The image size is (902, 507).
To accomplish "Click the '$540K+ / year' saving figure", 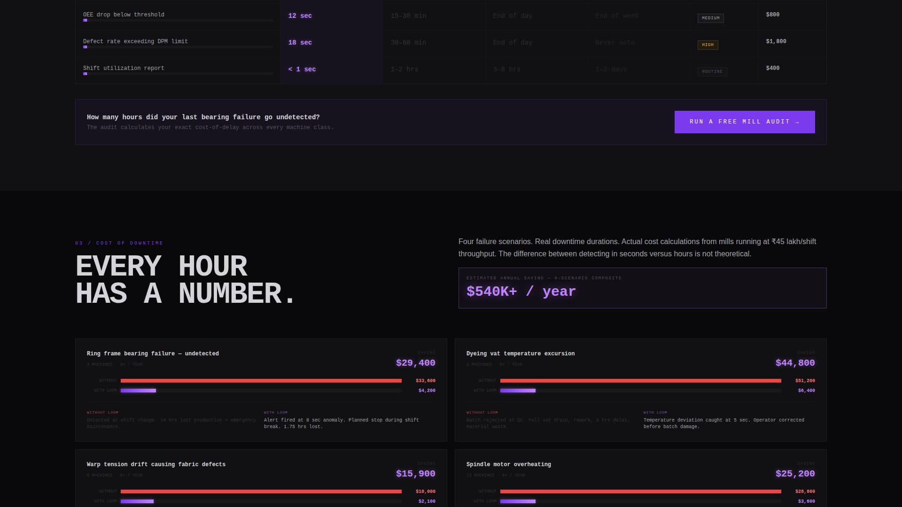I will click(521, 292).
